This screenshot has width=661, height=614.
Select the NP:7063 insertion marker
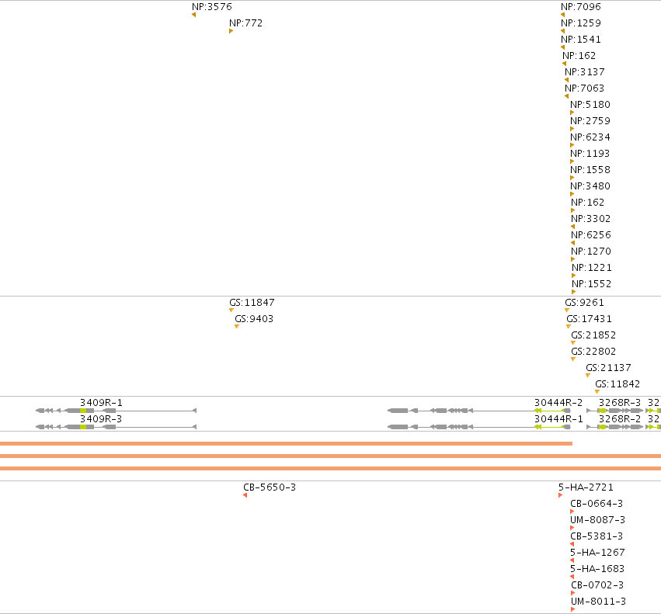click(x=566, y=96)
